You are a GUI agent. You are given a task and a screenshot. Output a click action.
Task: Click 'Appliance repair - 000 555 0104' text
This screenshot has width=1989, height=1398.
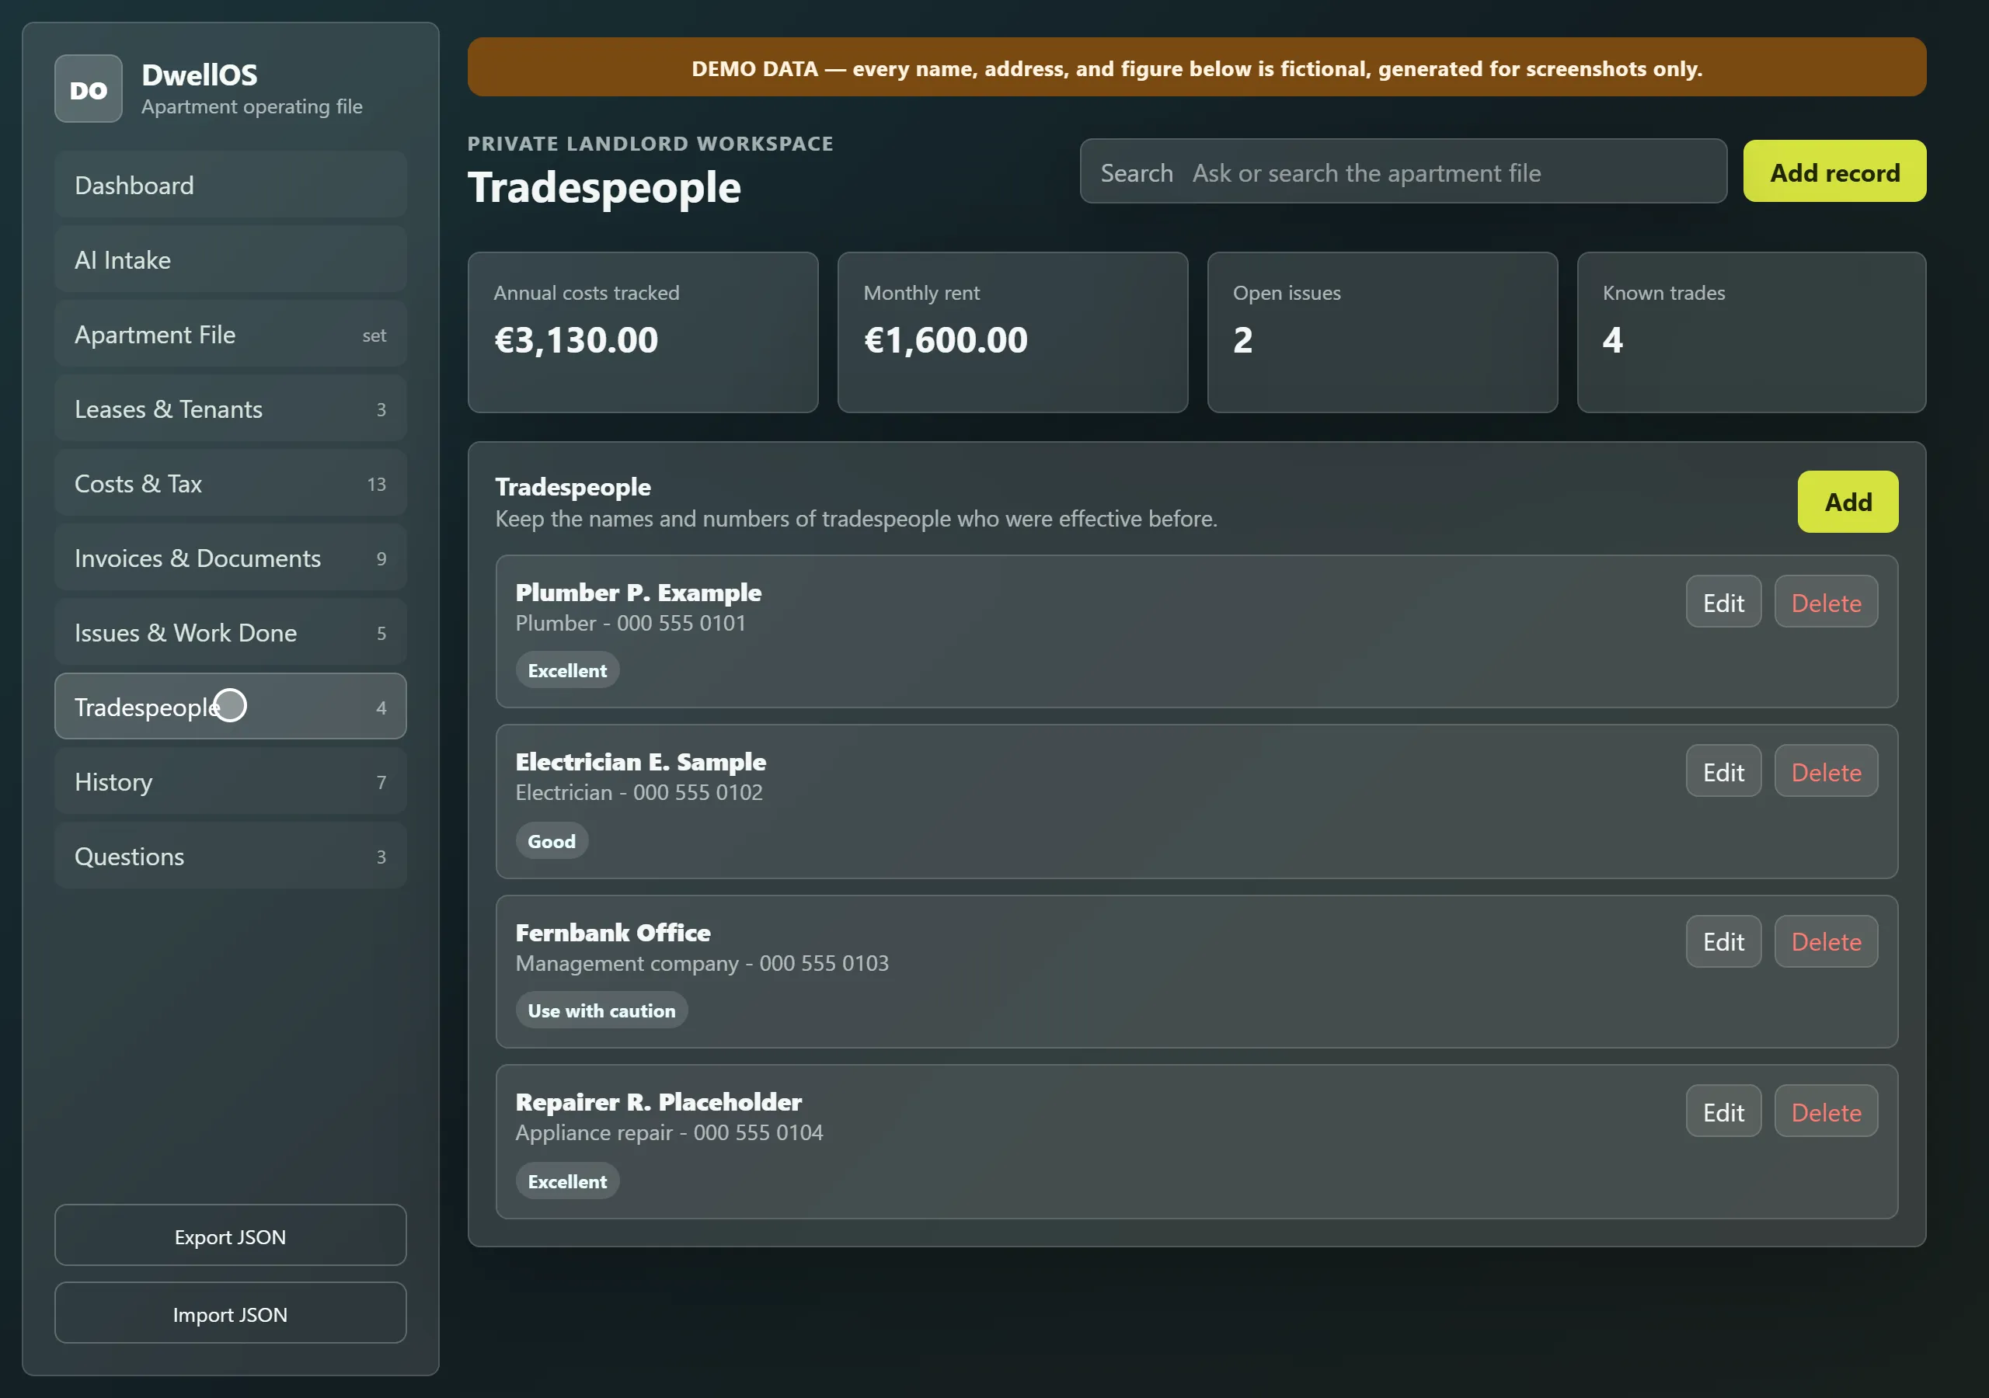pyautogui.click(x=669, y=1133)
